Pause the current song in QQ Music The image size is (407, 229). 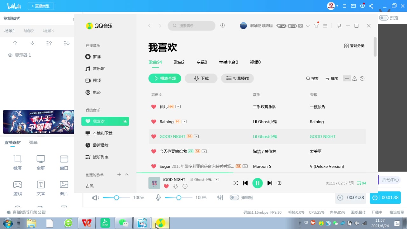click(258, 183)
